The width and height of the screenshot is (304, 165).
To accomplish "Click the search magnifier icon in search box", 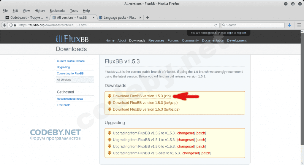I will [224, 25].
